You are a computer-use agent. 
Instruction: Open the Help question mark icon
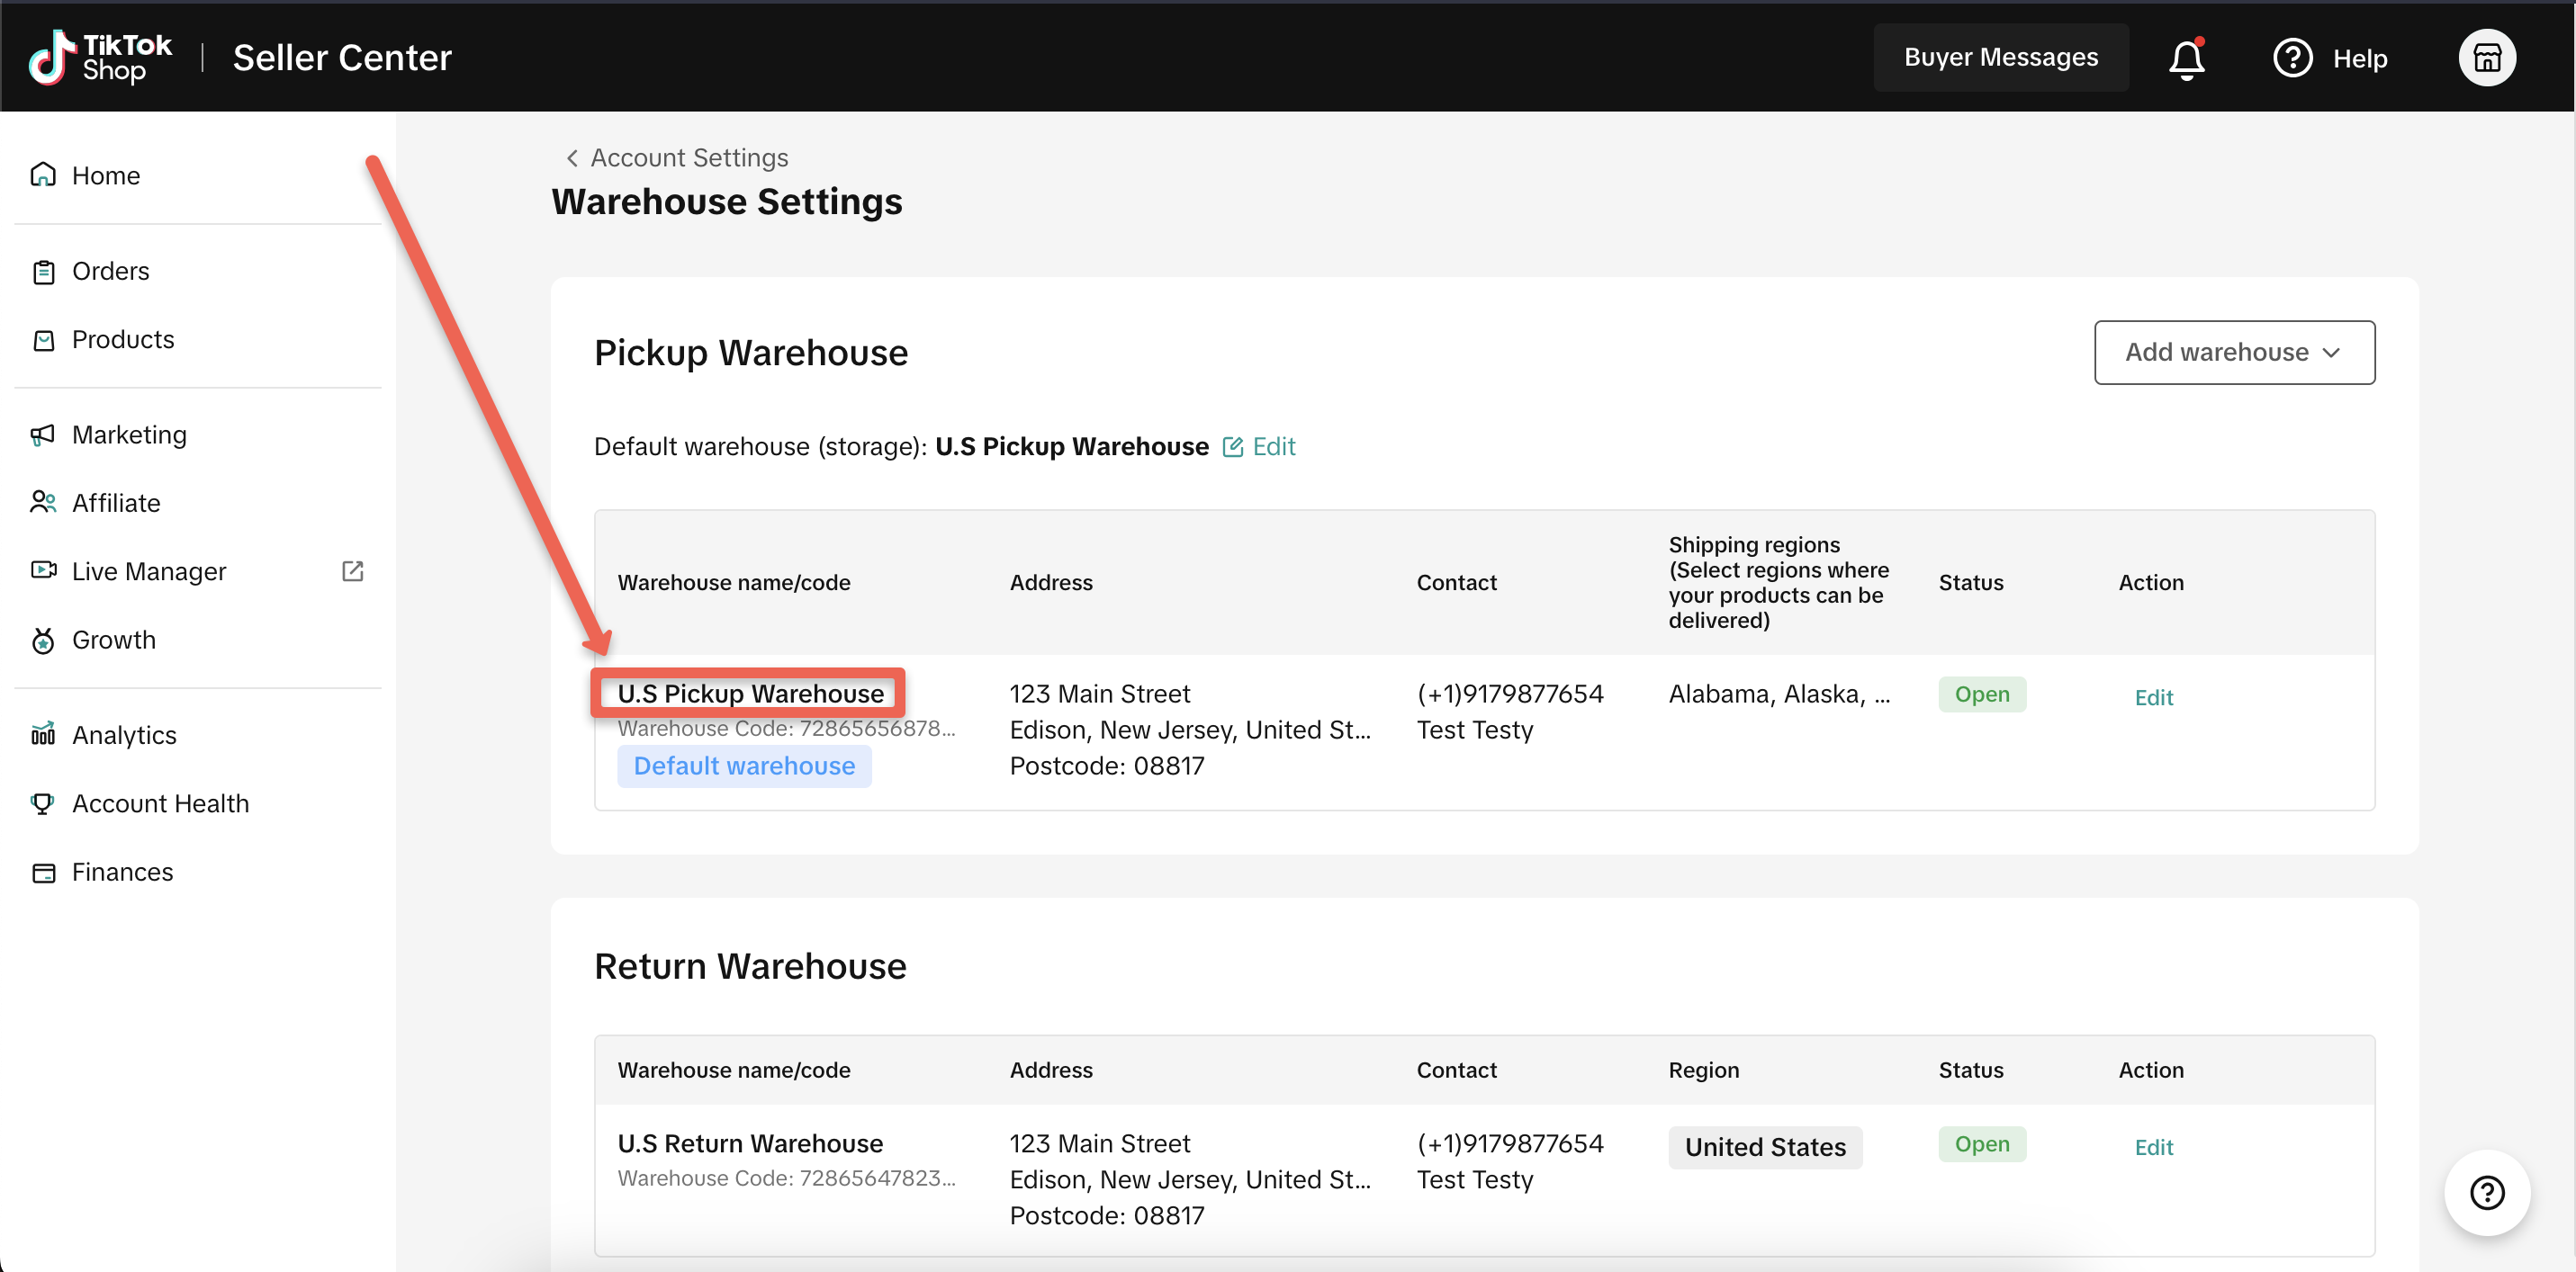point(2292,58)
